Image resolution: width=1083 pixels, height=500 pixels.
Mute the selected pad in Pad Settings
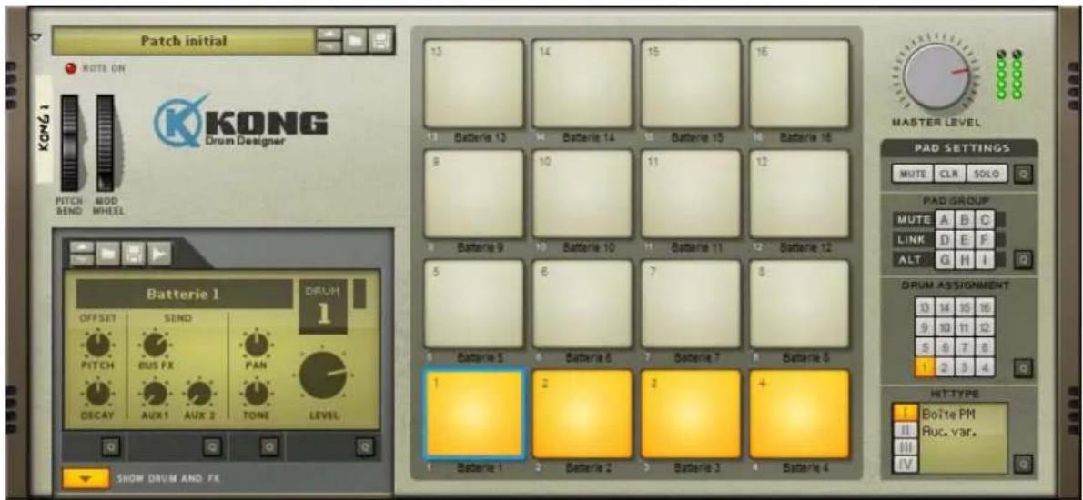[x=913, y=173]
